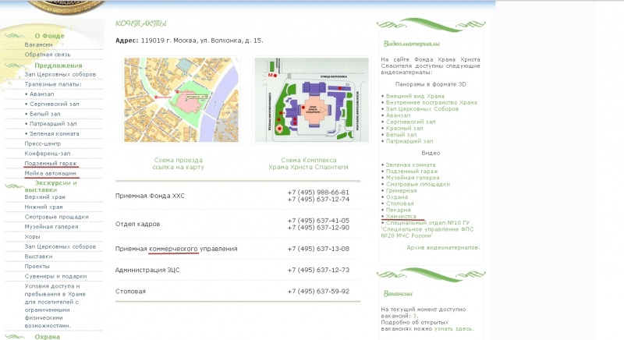Play Охрана video link

coord(397,197)
